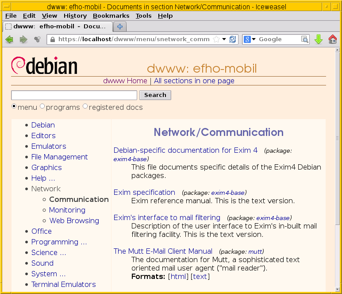This screenshot has height=294, width=342.
Task: Select the registered docs radio button
Action: pos(85,107)
